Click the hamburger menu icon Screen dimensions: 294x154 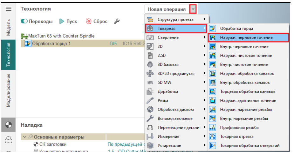[9, 9]
